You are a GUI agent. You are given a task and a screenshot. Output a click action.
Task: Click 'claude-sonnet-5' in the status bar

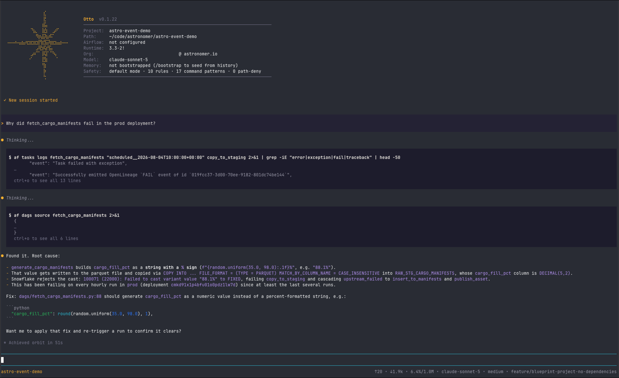pyautogui.click(x=461, y=372)
